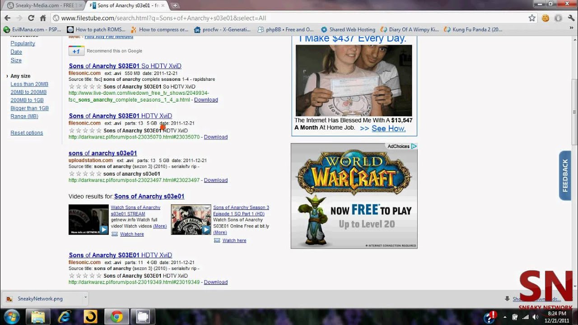Image resolution: width=578 pixels, height=325 pixels.
Task: Play the Sons of Anarchy s03e01 STREAM thumbnail
Action: click(89, 219)
